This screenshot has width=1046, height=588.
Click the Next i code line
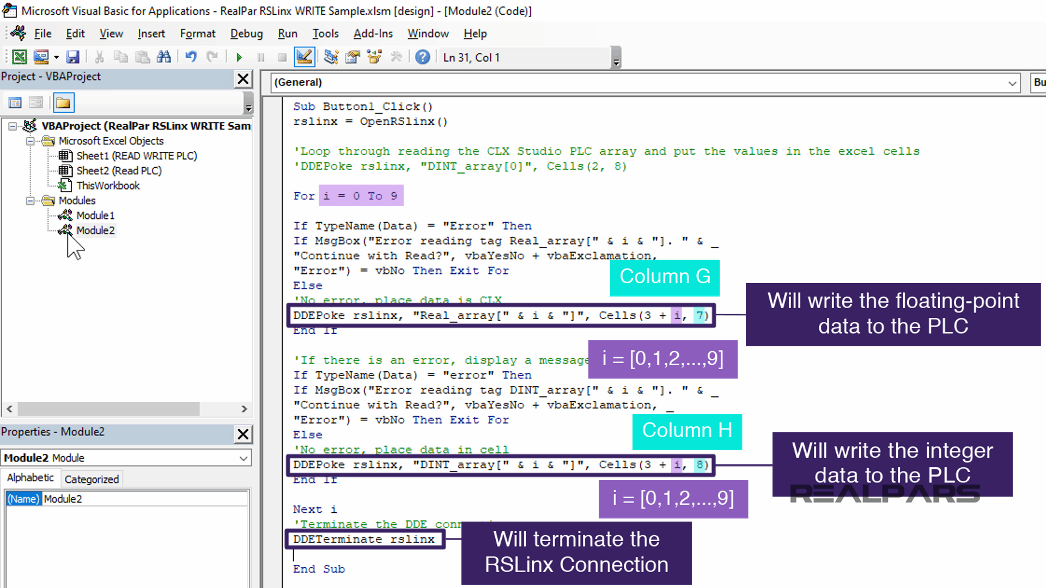click(x=315, y=510)
